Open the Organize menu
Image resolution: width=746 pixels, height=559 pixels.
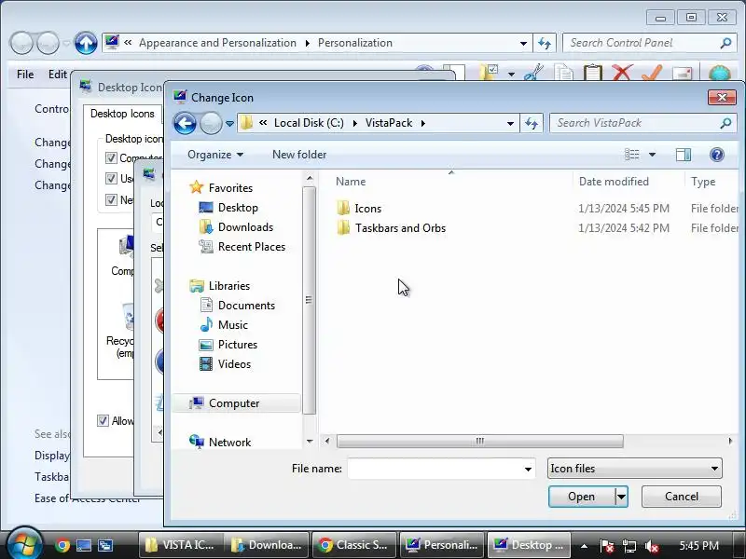[x=215, y=155]
